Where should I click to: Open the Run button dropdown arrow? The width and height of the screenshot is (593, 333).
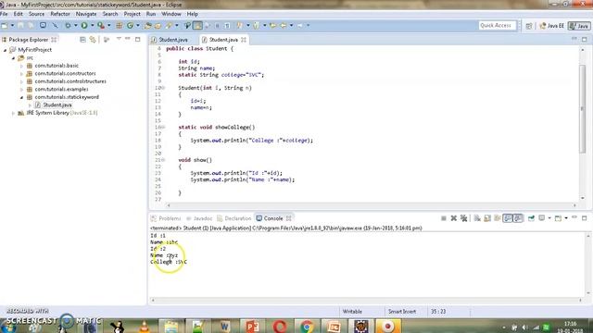pos(92,25)
